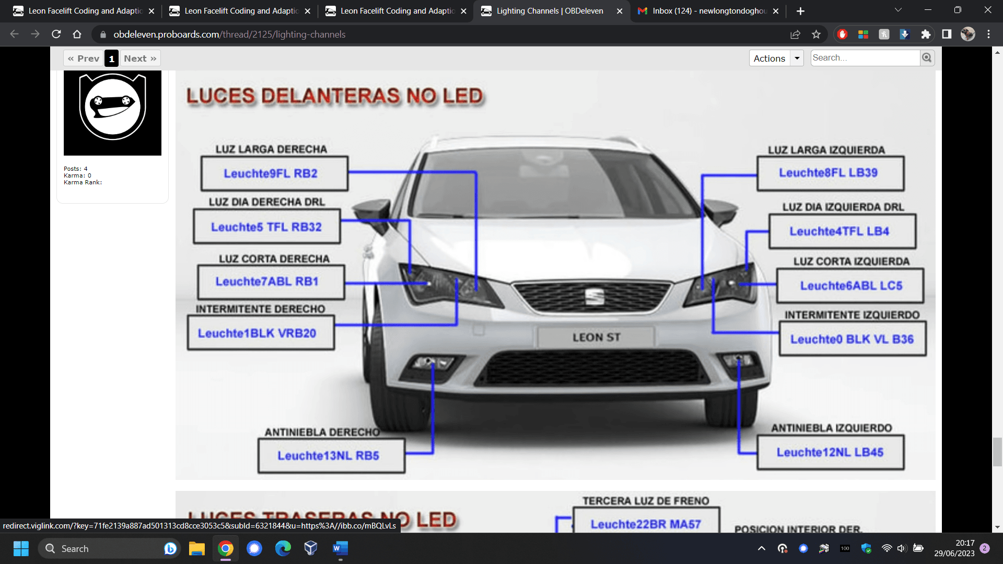The image size is (1003, 564).
Task: Click the share page icon in the address bar
Action: click(x=795, y=34)
